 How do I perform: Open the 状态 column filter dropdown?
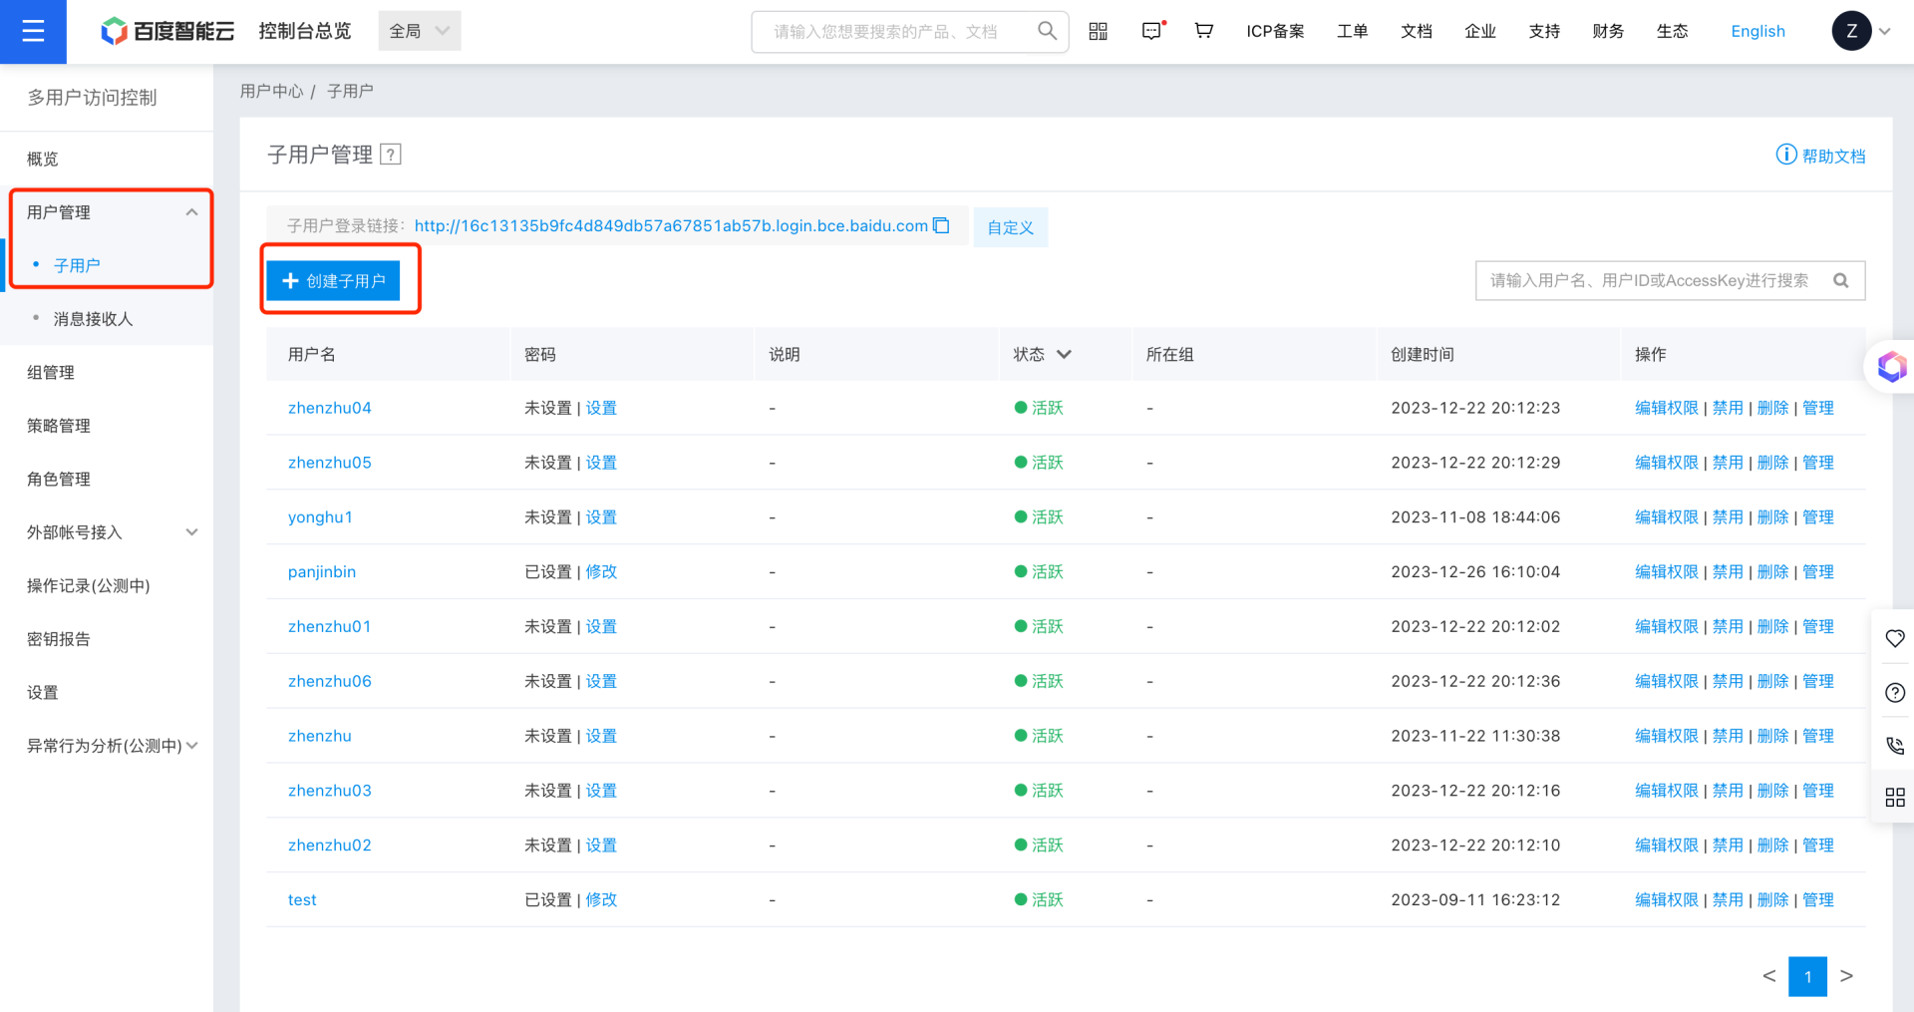(1064, 354)
